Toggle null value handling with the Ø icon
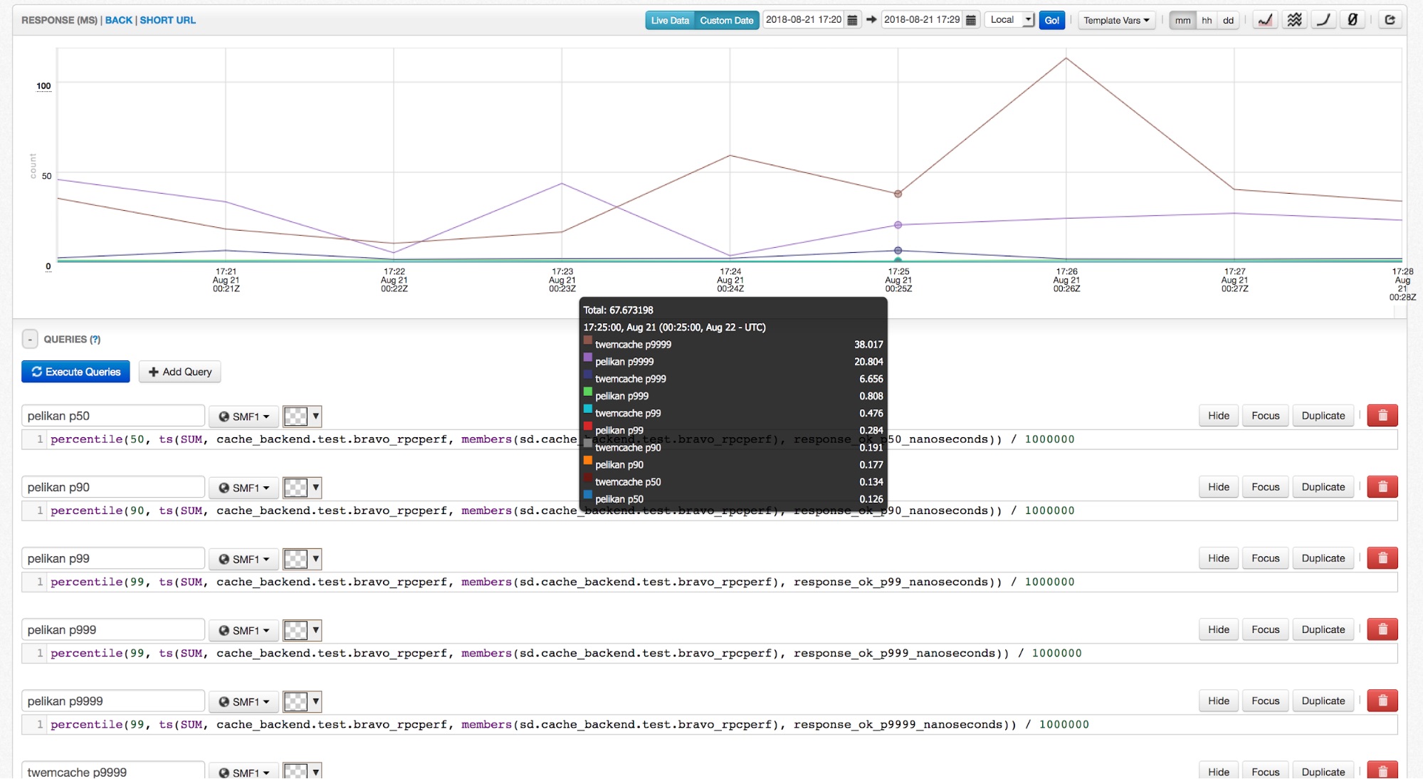 1352,19
